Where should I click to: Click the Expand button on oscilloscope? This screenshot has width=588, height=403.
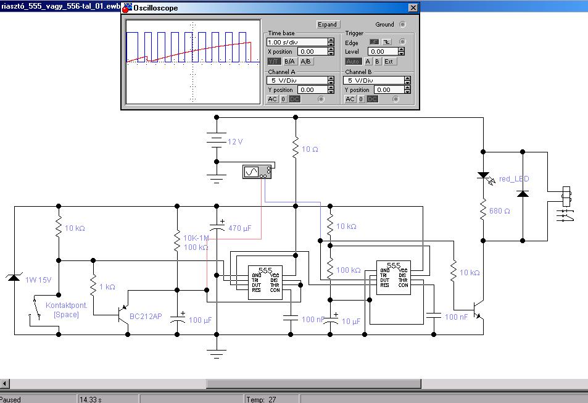(328, 25)
